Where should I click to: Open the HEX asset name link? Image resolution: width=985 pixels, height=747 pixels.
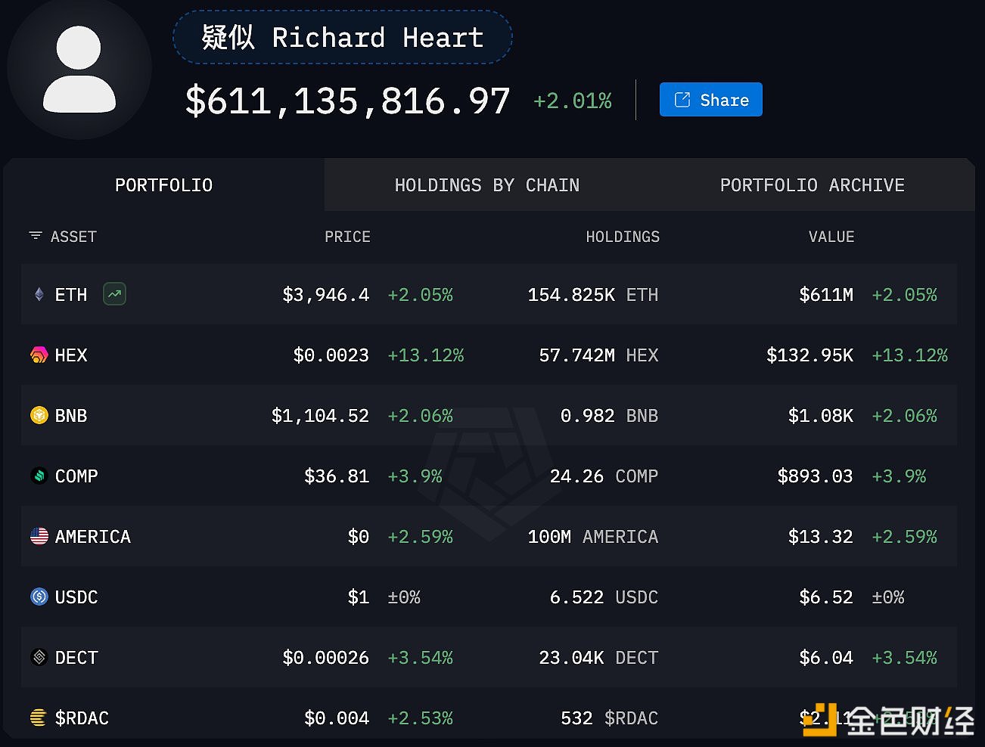pyautogui.click(x=71, y=355)
